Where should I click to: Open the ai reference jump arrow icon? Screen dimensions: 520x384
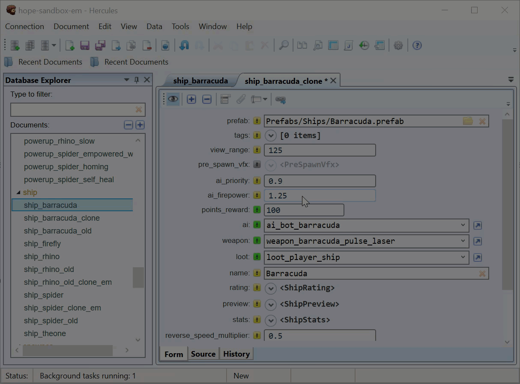(x=478, y=225)
